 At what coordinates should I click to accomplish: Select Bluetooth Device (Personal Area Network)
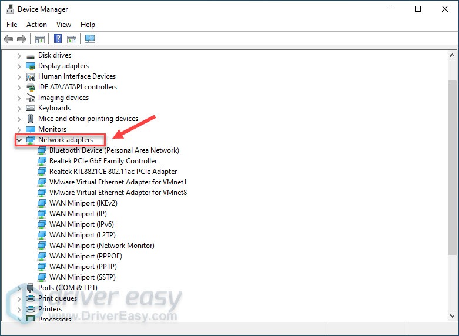point(114,150)
